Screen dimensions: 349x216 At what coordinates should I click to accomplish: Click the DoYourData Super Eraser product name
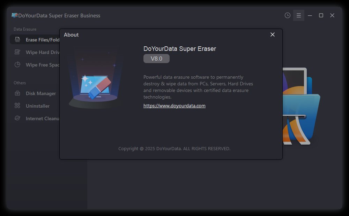click(x=180, y=49)
